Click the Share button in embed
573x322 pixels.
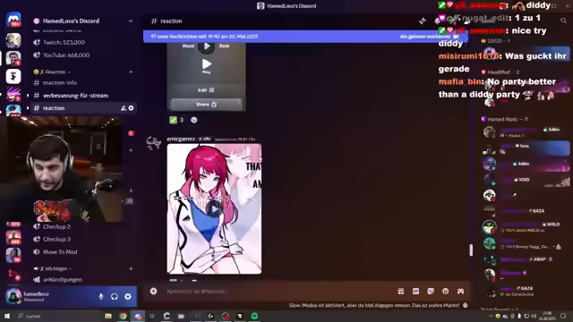[x=206, y=105]
